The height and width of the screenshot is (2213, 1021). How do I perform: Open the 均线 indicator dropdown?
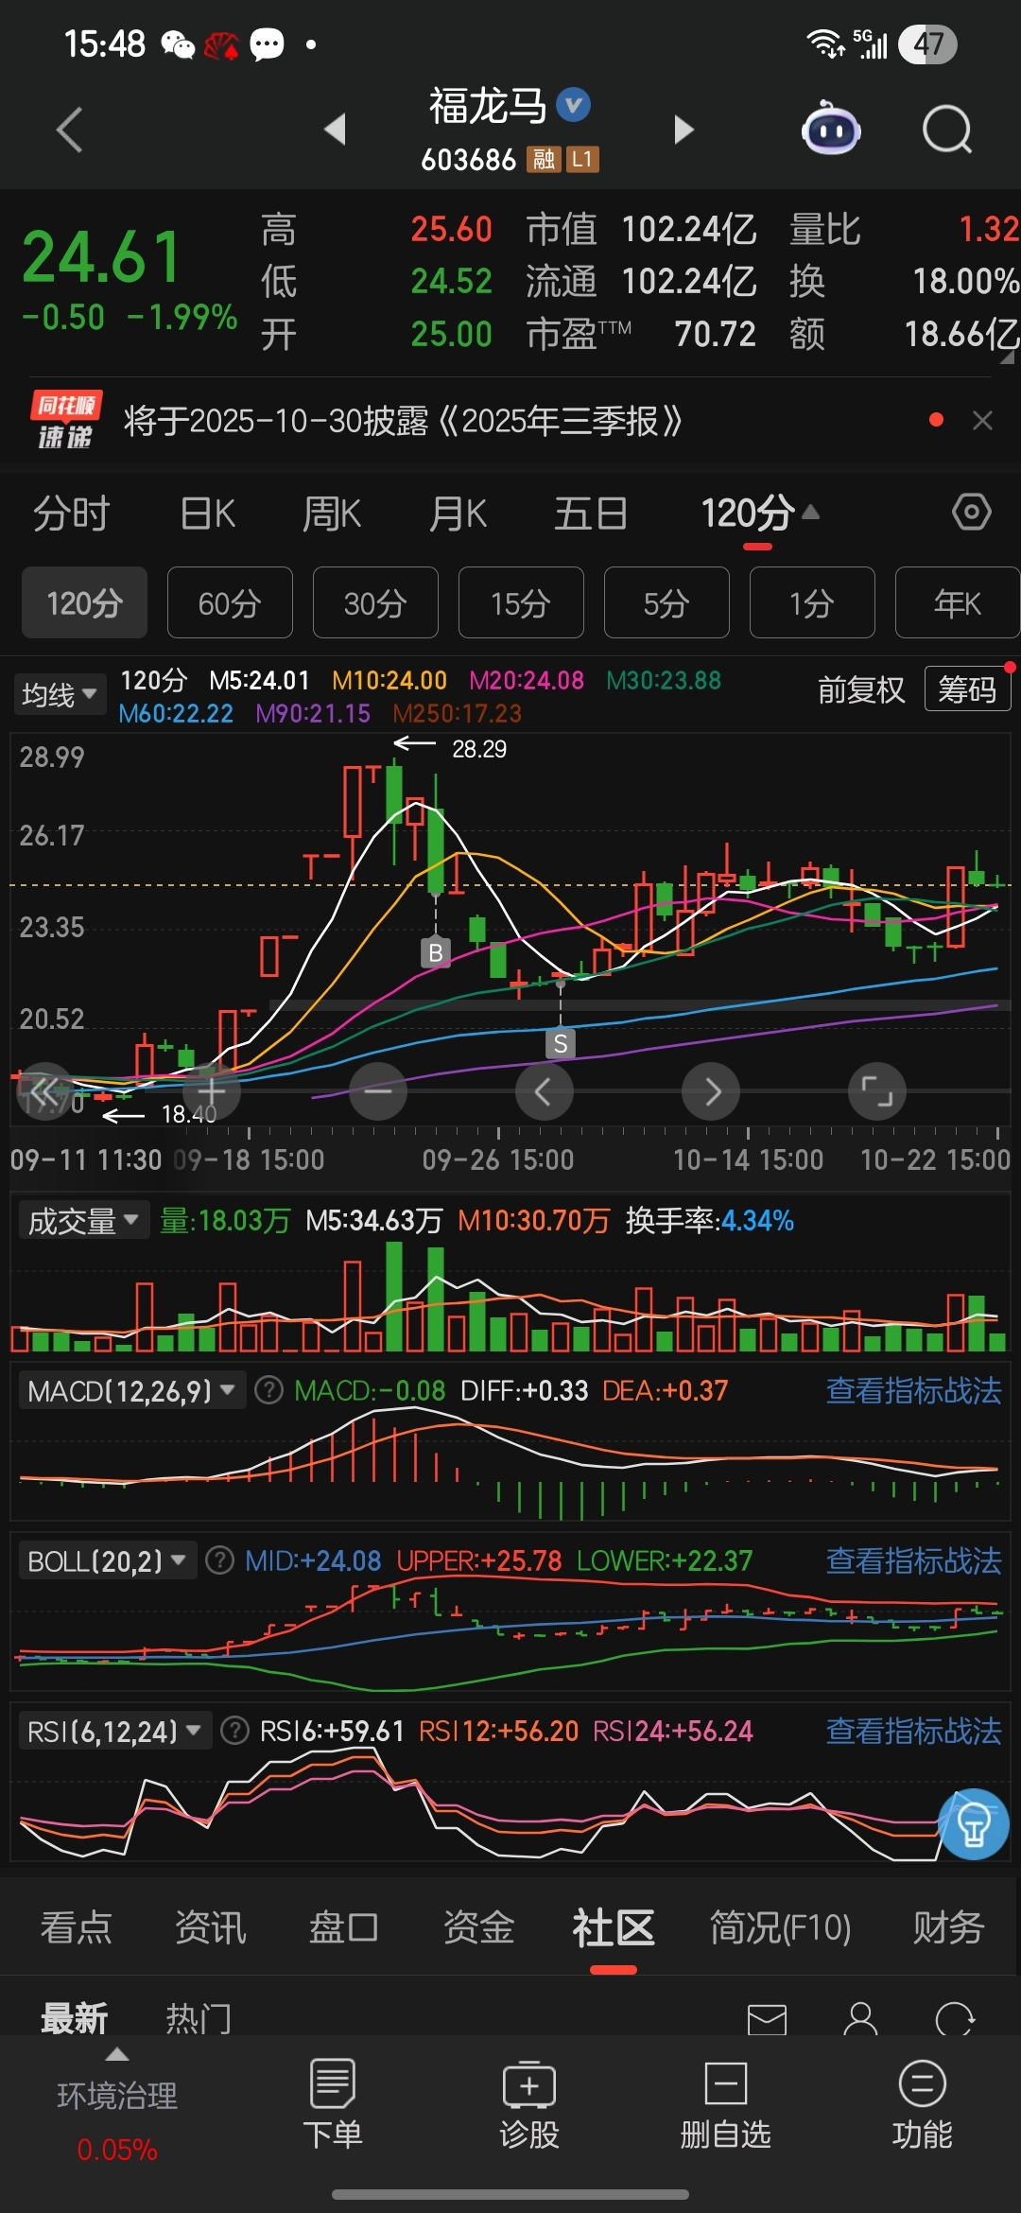tap(59, 695)
